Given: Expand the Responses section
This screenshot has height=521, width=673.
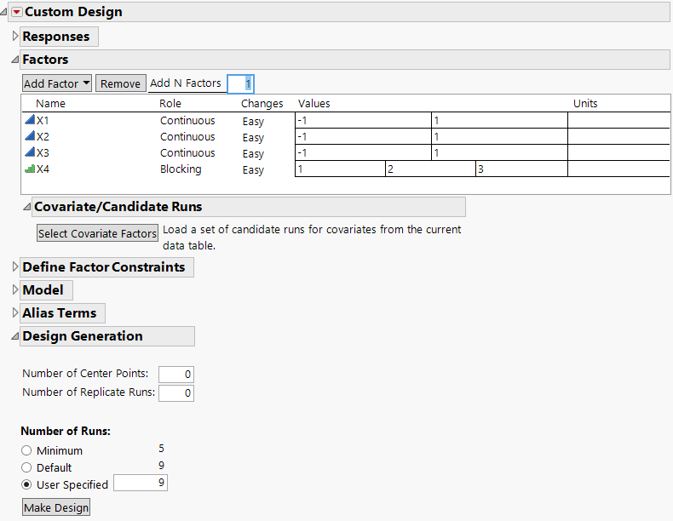Looking at the screenshot, I should [15, 37].
